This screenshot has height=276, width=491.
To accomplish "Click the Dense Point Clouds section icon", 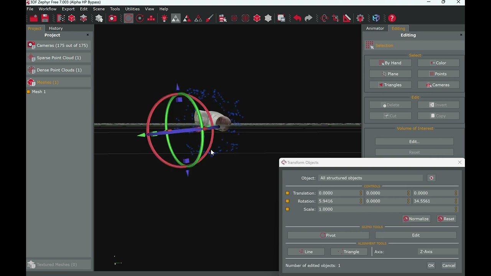I will click(31, 70).
